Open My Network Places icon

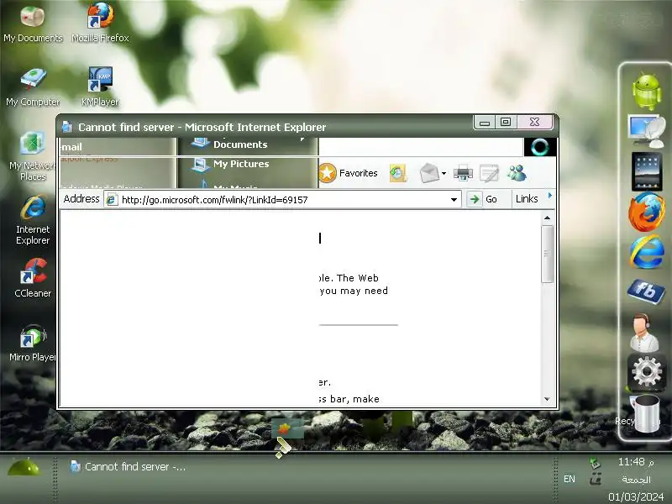pos(33,156)
